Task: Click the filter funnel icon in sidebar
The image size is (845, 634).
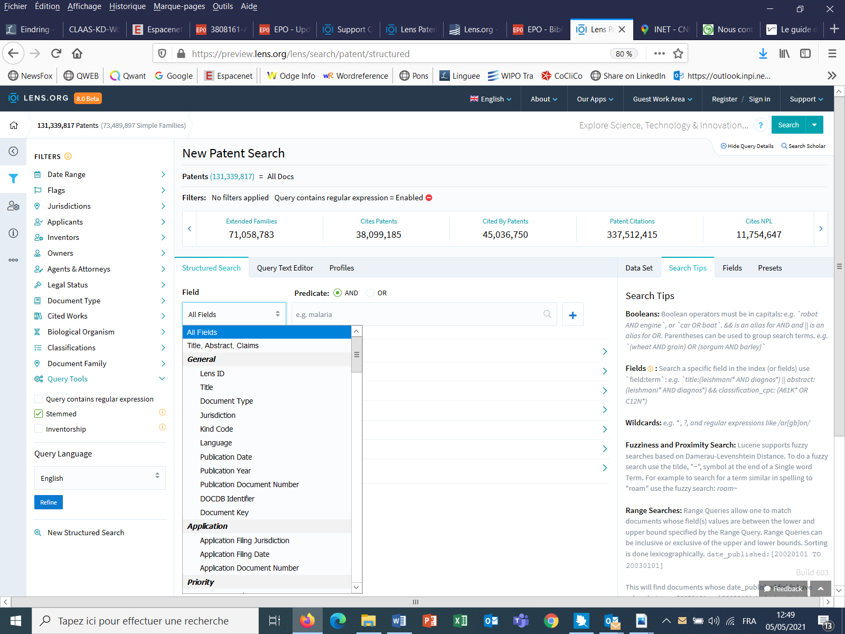Action: [13, 179]
